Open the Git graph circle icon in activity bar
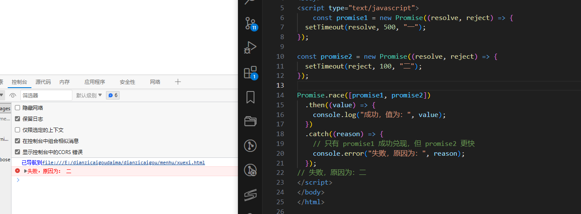The height and width of the screenshot is (214, 581). pos(250,146)
